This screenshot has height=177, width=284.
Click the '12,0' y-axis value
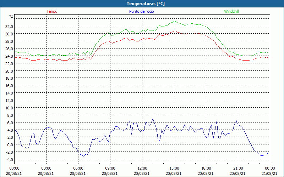pyautogui.click(x=10, y=101)
